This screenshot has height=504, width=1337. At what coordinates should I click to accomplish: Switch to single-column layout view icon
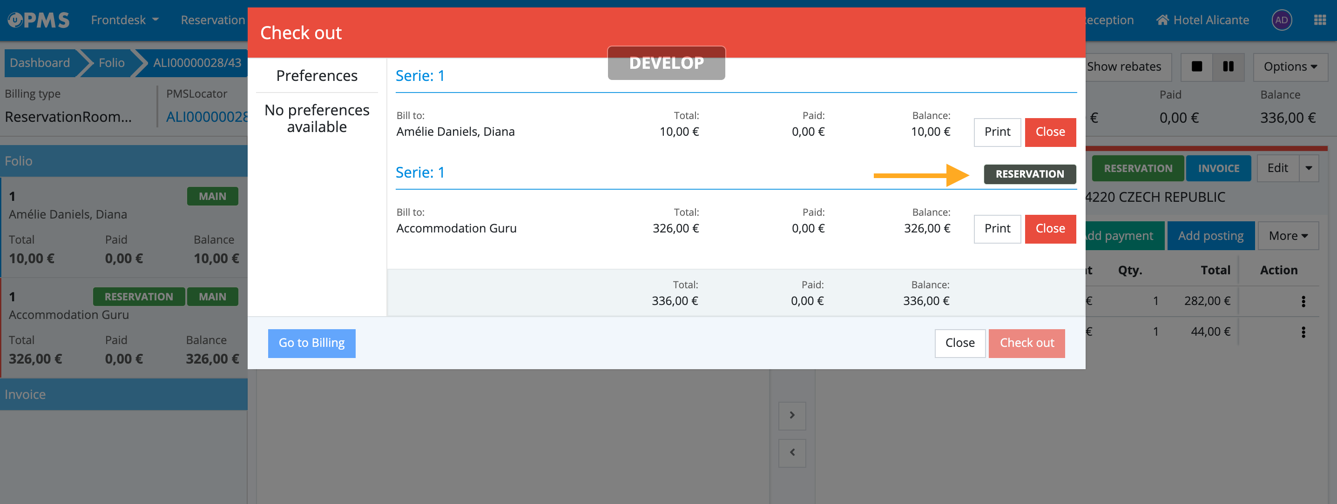1196,67
